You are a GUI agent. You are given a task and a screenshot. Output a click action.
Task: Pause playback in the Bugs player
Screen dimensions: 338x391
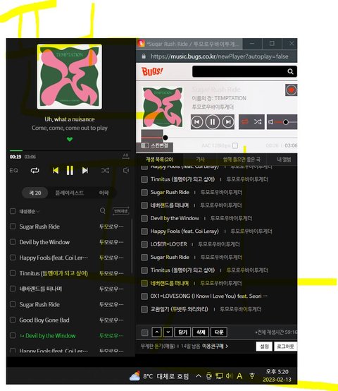tap(213, 122)
